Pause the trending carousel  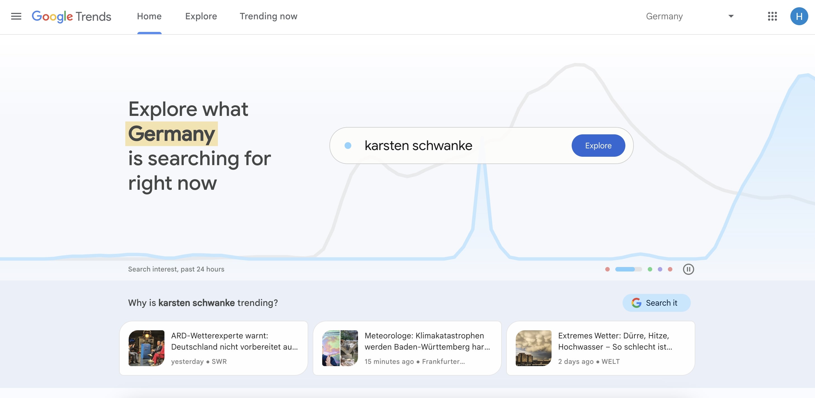pos(688,269)
